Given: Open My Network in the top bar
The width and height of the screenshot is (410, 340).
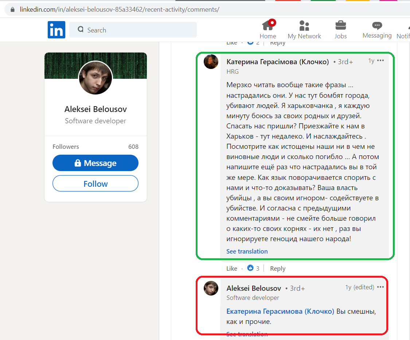Looking at the screenshot, I should 304,30.
